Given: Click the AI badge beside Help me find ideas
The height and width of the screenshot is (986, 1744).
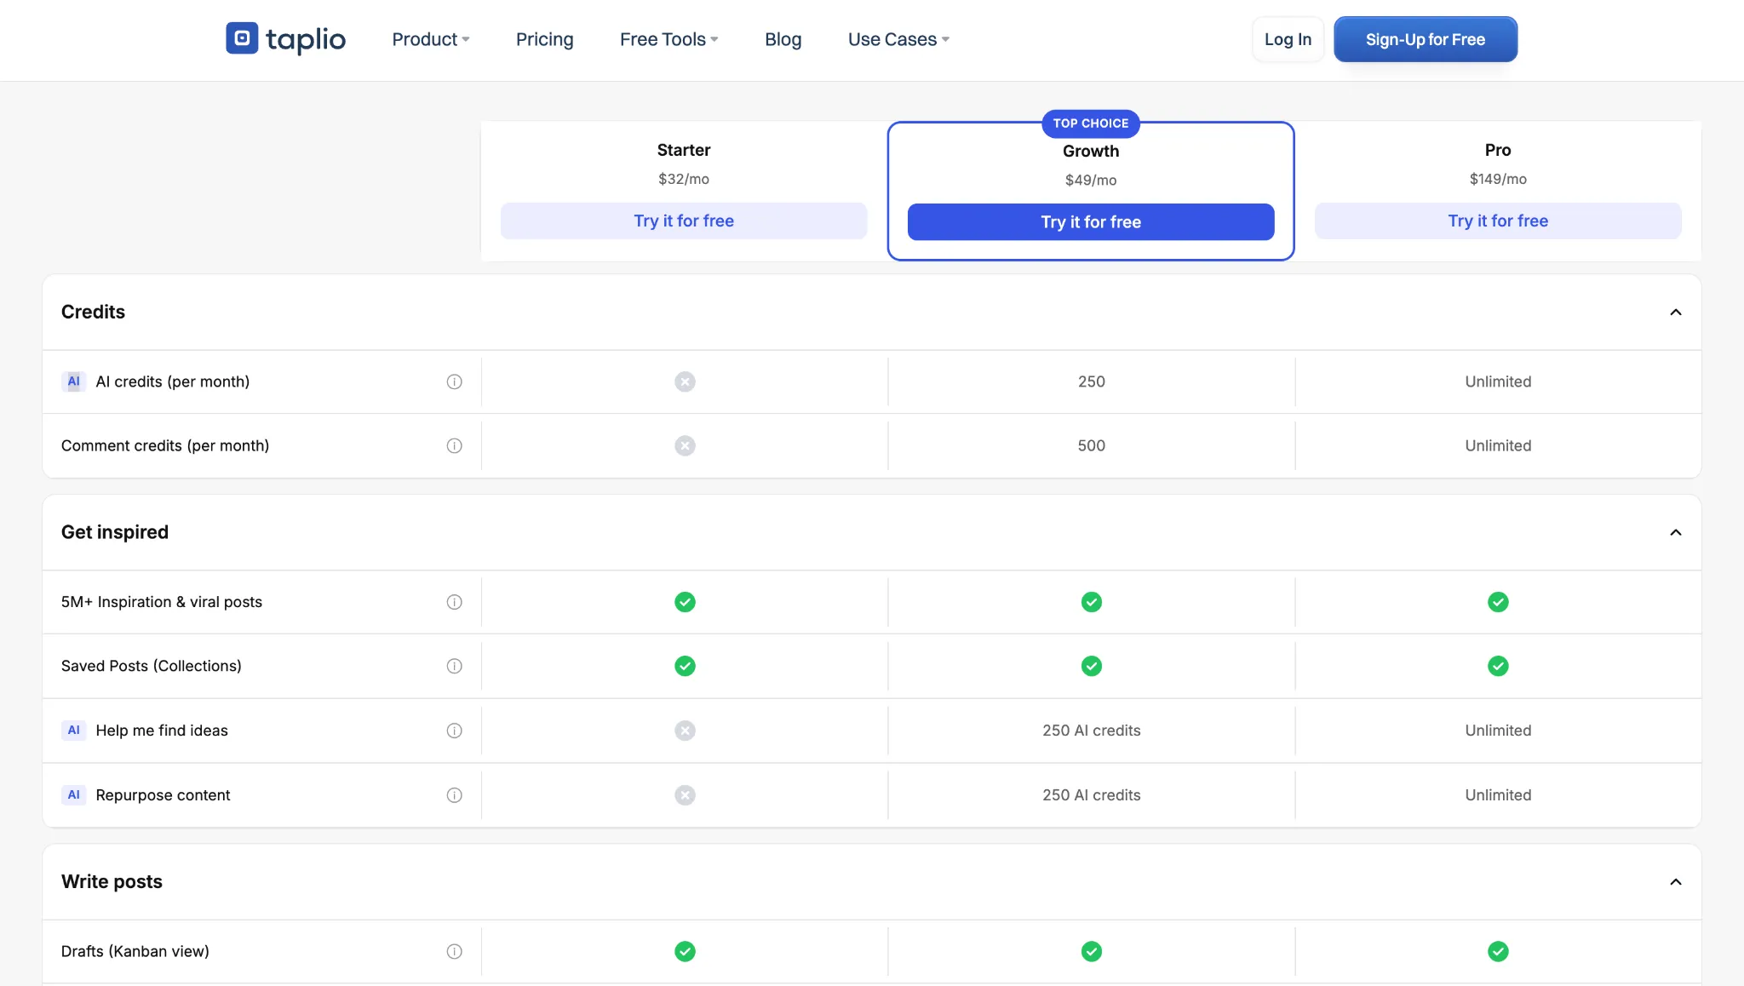Looking at the screenshot, I should pyautogui.click(x=74, y=731).
